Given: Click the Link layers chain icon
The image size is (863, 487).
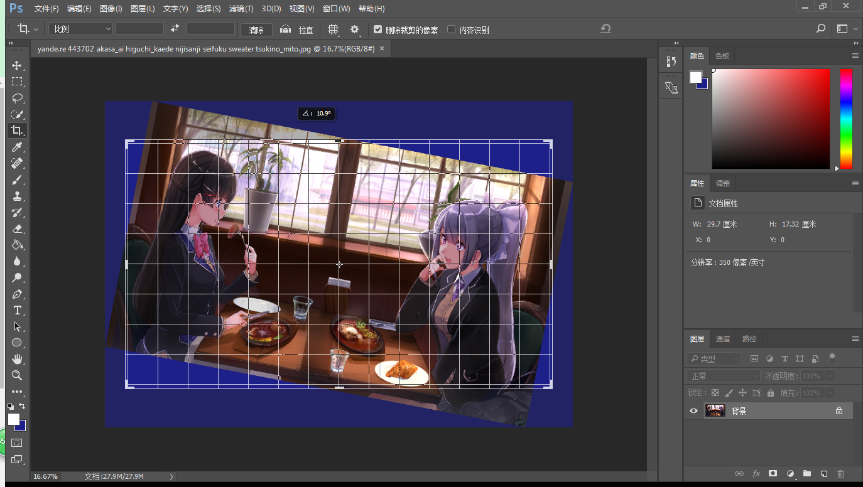Looking at the screenshot, I should tap(739, 473).
